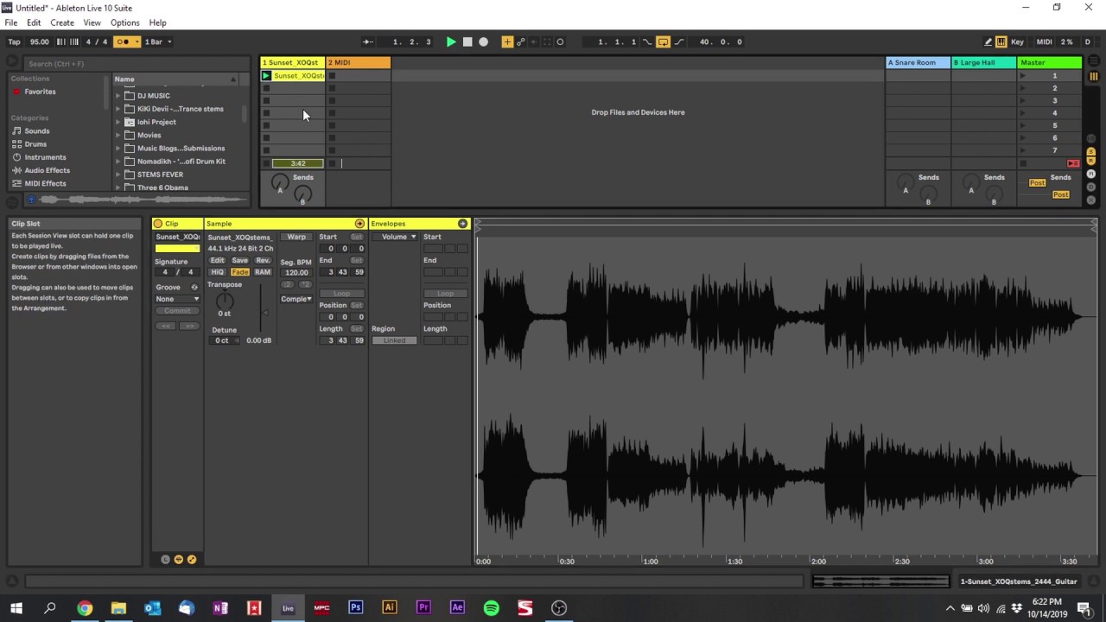Open the Groove chooser set to None
The height and width of the screenshot is (622, 1106).
(x=177, y=299)
